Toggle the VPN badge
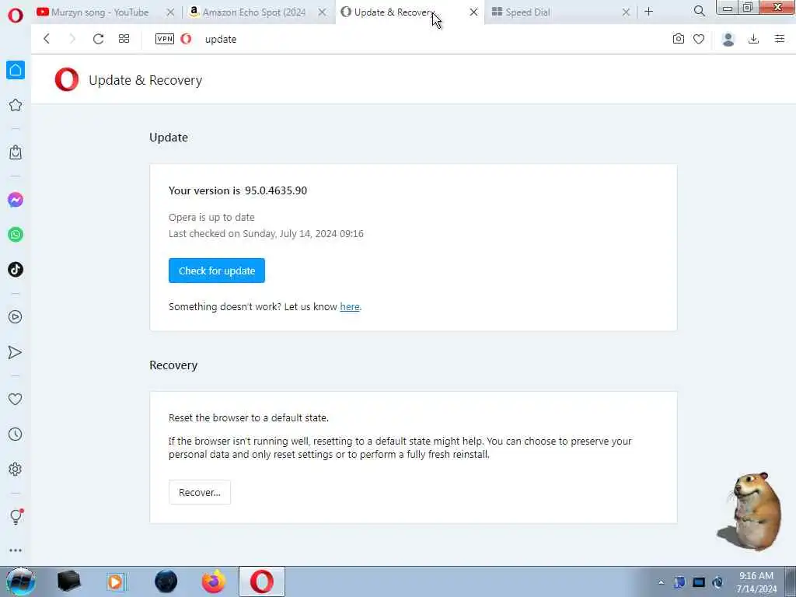This screenshot has height=597, width=796. click(x=165, y=39)
